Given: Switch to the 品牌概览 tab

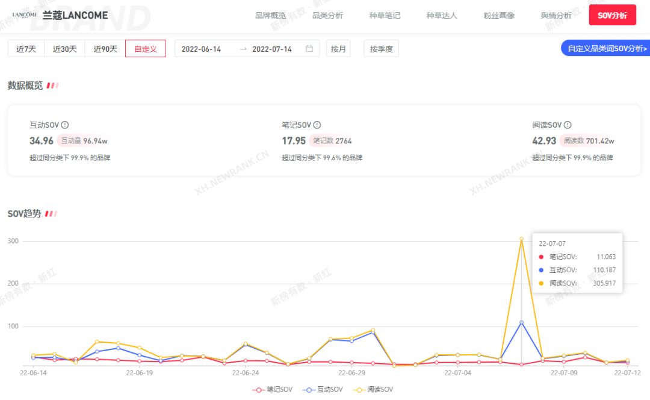Looking at the screenshot, I should [271, 15].
